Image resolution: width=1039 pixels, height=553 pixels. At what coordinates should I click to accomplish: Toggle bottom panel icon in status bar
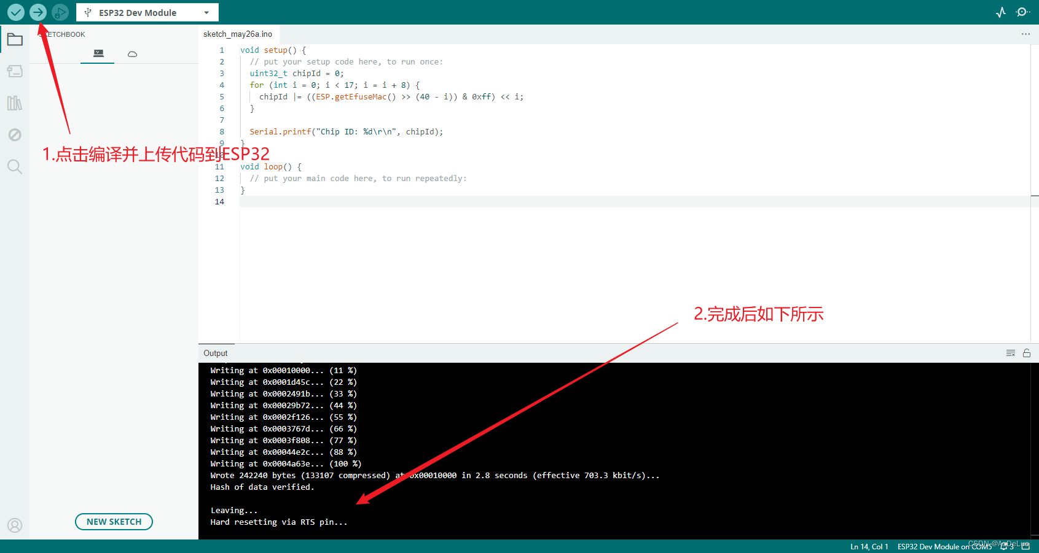click(x=1025, y=546)
